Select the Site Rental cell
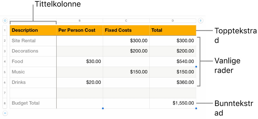Screen dimensions: 258x119 coord(33,41)
